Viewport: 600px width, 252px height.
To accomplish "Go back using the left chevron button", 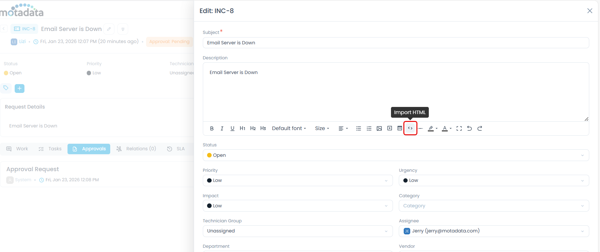I will [x=4, y=29].
